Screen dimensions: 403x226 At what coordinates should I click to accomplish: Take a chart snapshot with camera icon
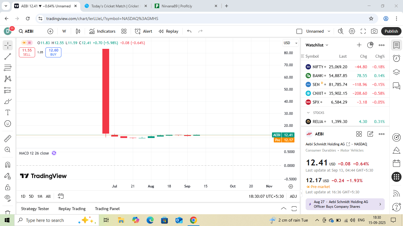374,31
